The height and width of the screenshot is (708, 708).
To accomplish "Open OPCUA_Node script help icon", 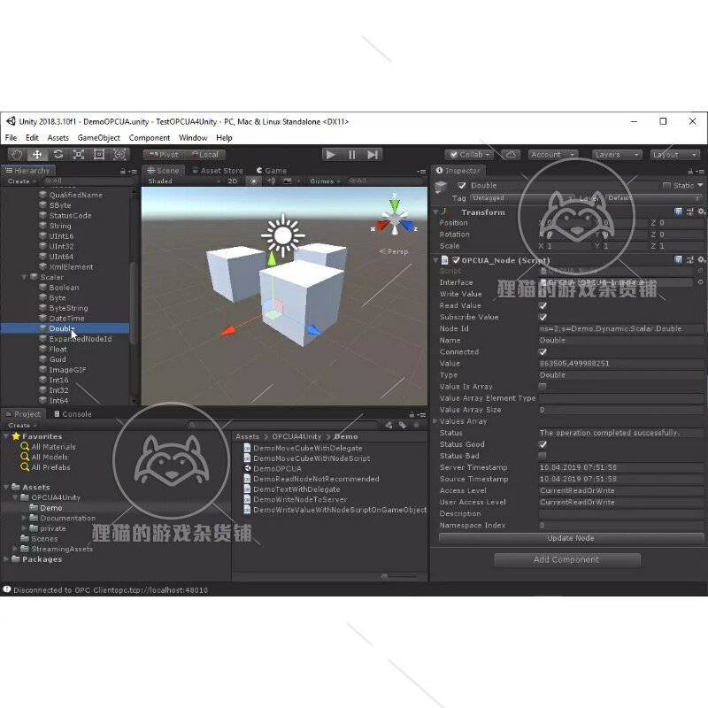I will (x=678, y=259).
